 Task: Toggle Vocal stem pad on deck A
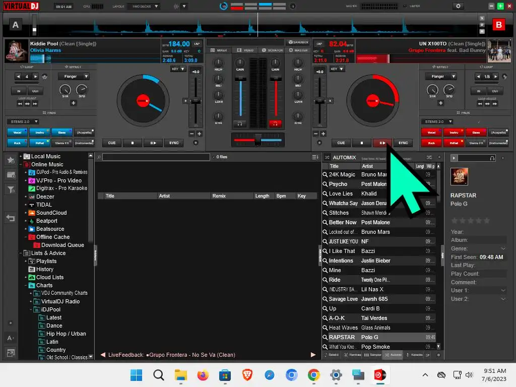click(18, 133)
